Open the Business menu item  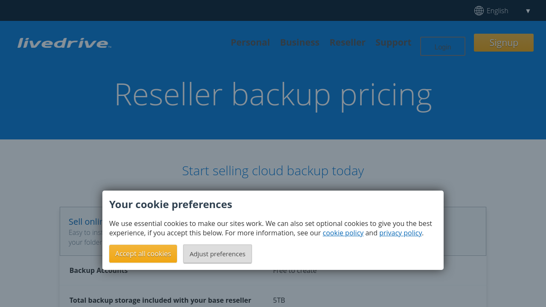pos(299,43)
